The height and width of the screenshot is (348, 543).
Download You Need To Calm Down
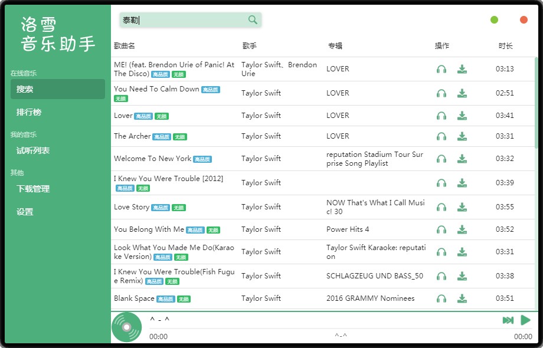click(x=462, y=93)
